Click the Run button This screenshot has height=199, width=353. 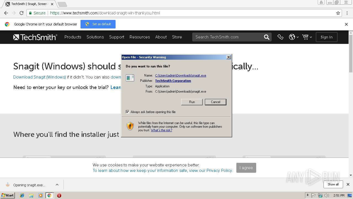tap(192, 102)
